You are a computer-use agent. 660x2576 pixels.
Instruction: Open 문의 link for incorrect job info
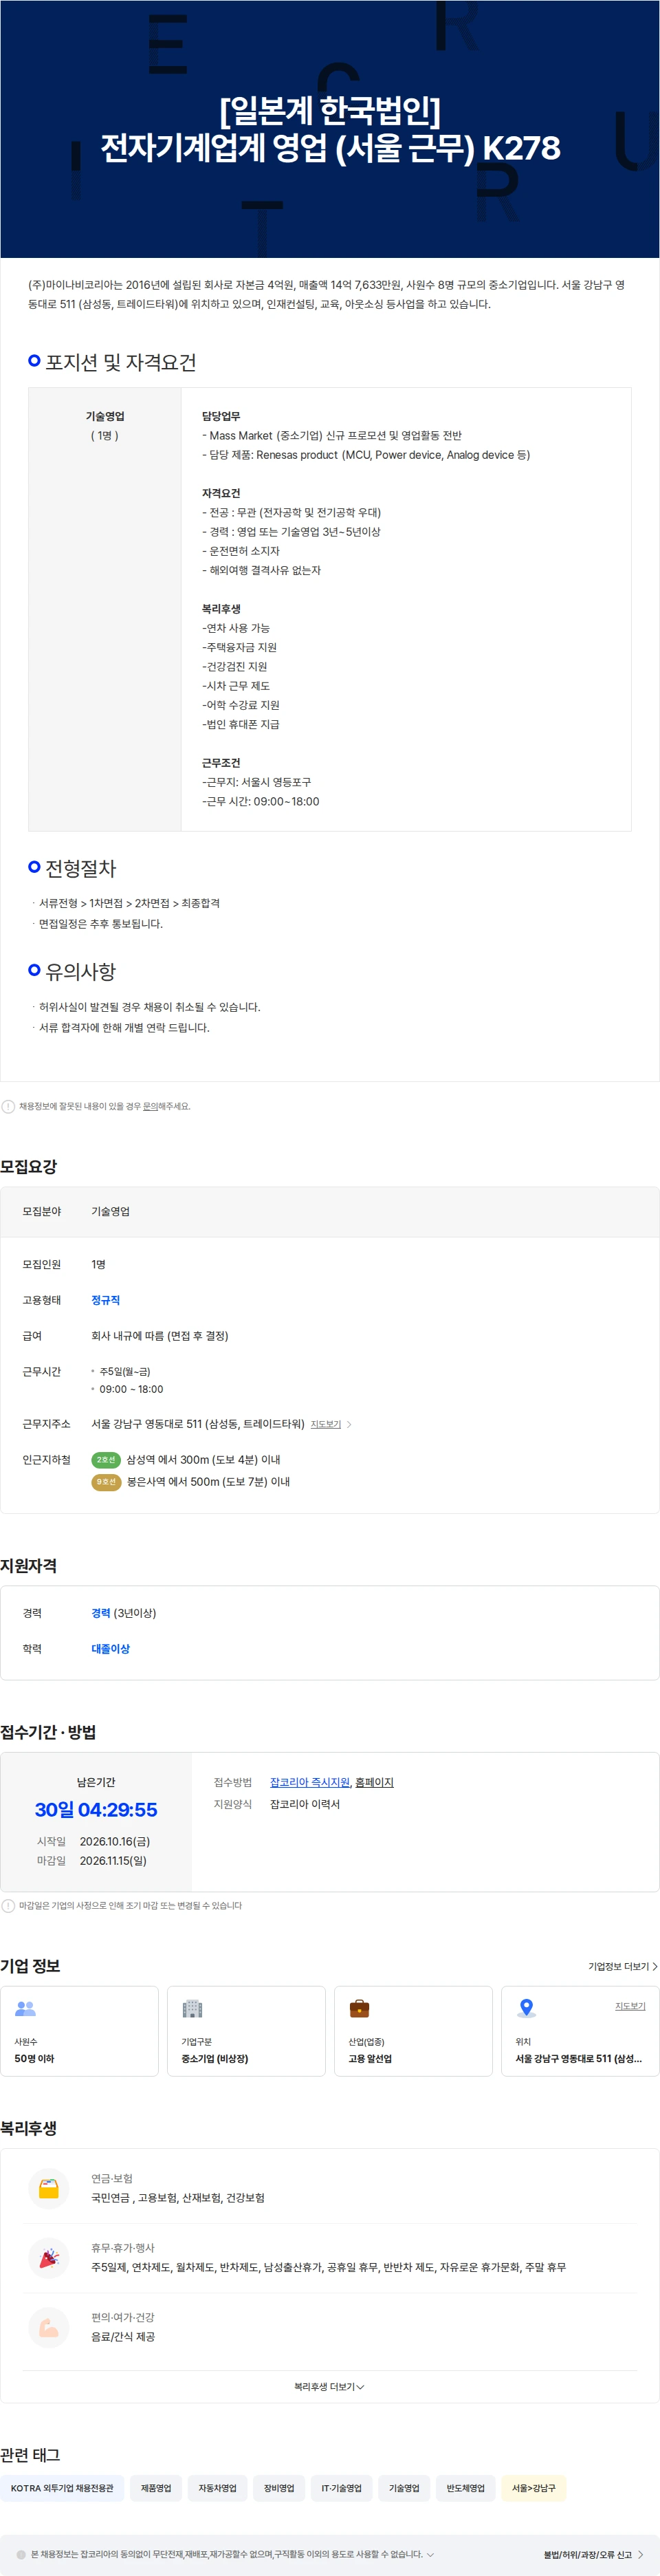tap(150, 1106)
